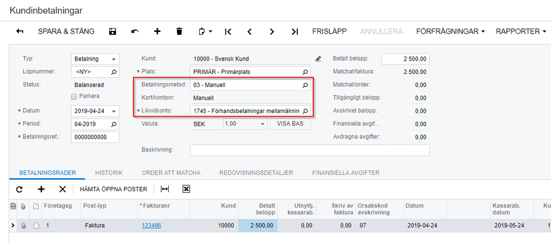
Task: Expand the selected row arrow indicator
Action: [x=13, y=225]
